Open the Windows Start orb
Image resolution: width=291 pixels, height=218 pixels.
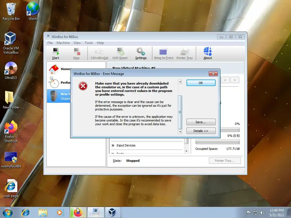point(7,212)
